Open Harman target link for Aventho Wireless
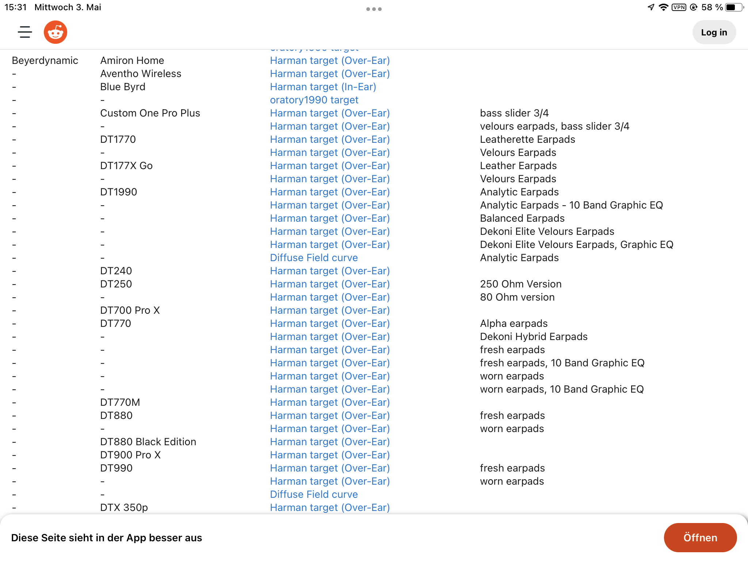Image resolution: width=748 pixels, height=561 pixels. click(x=330, y=74)
